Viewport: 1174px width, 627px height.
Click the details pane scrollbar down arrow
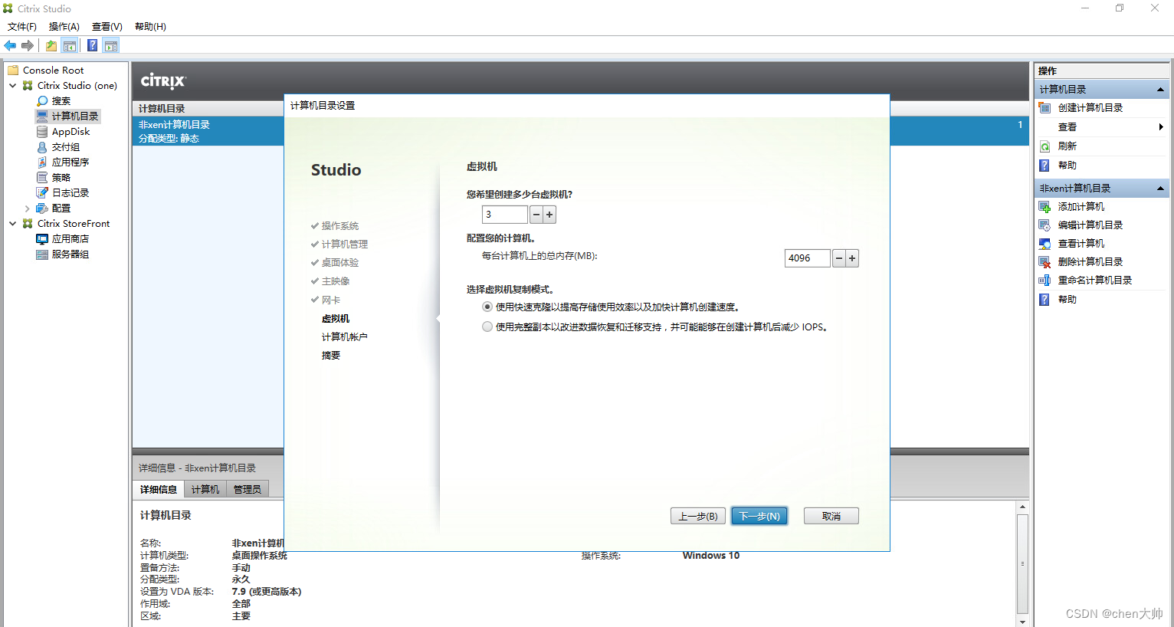[1022, 622]
